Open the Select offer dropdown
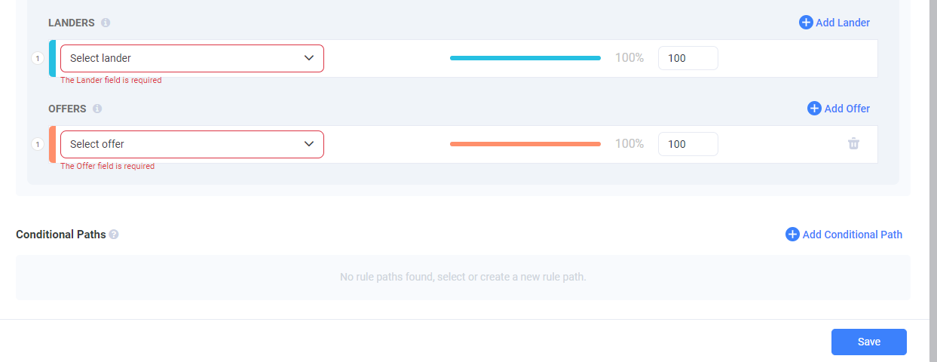Viewport: 937px width, 362px height. click(181, 144)
